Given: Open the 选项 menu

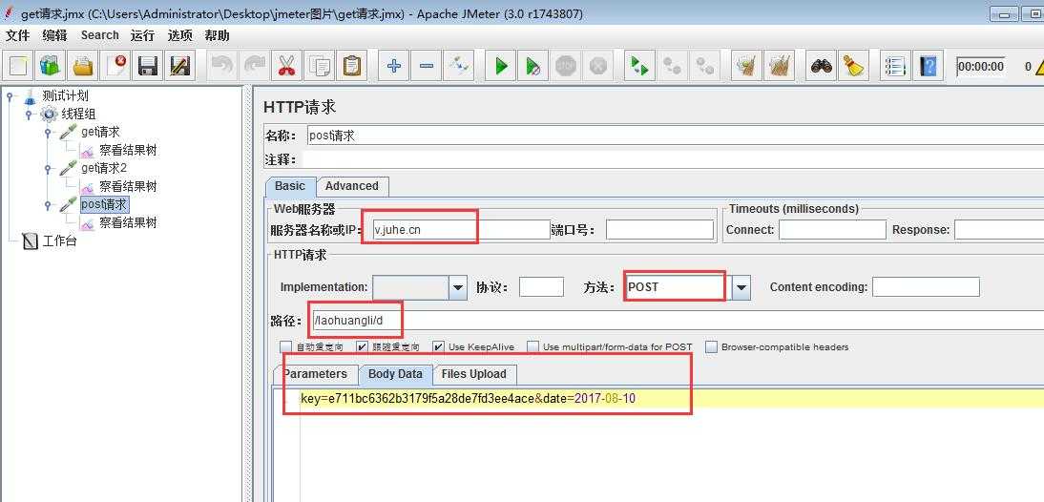Looking at the screenshot, I should [x=179, y=35].
